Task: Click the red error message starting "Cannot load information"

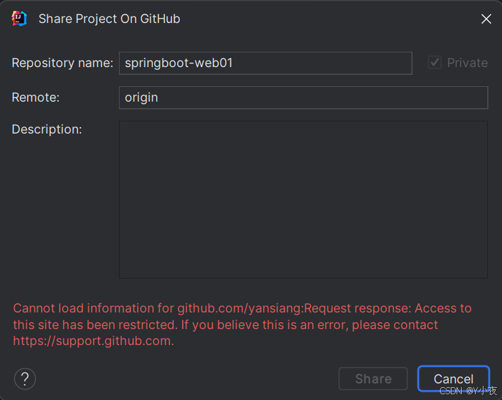Action: click(242, 325)
